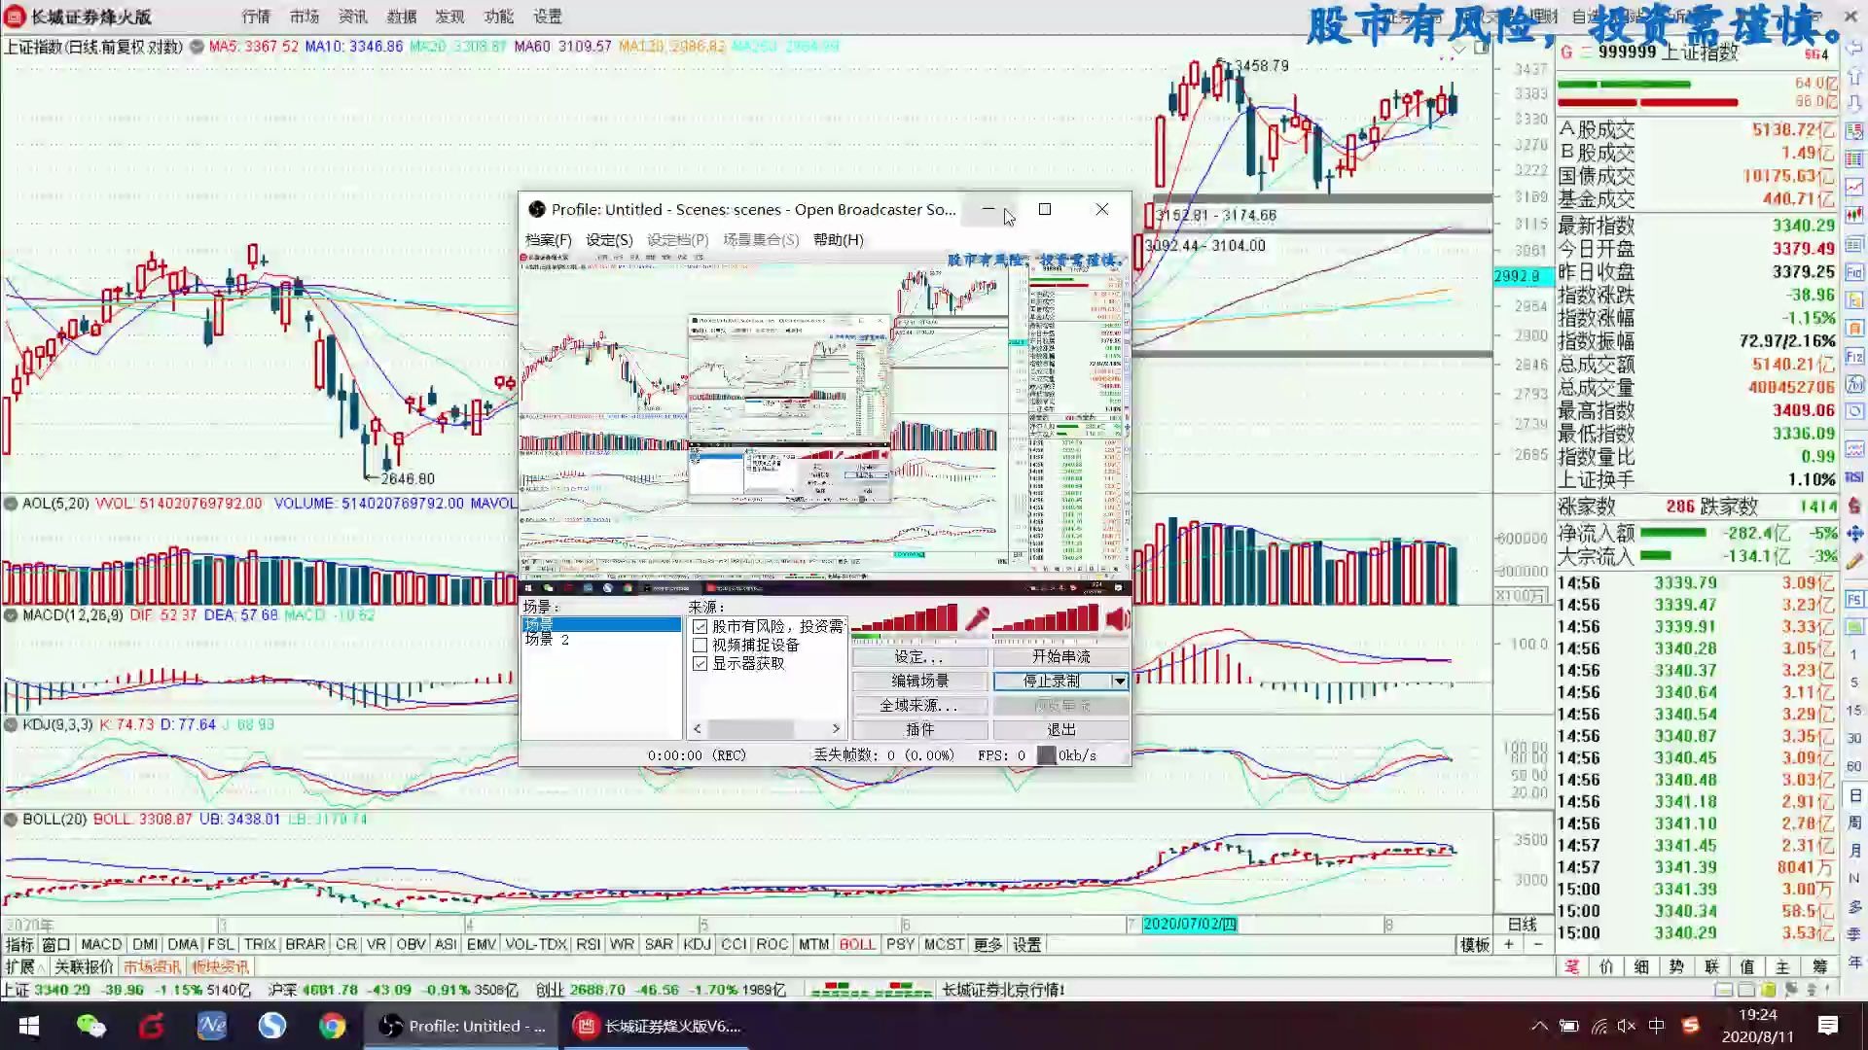
Task: Click the 插件 button
Action: [919, 730]
